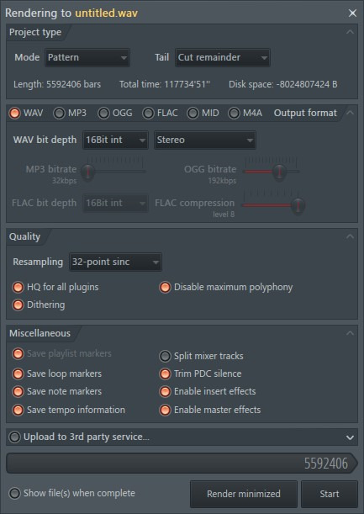Expand Upload to 3rd party service chevron
This screenshot has height=514, width=364.
coord(350,437)
